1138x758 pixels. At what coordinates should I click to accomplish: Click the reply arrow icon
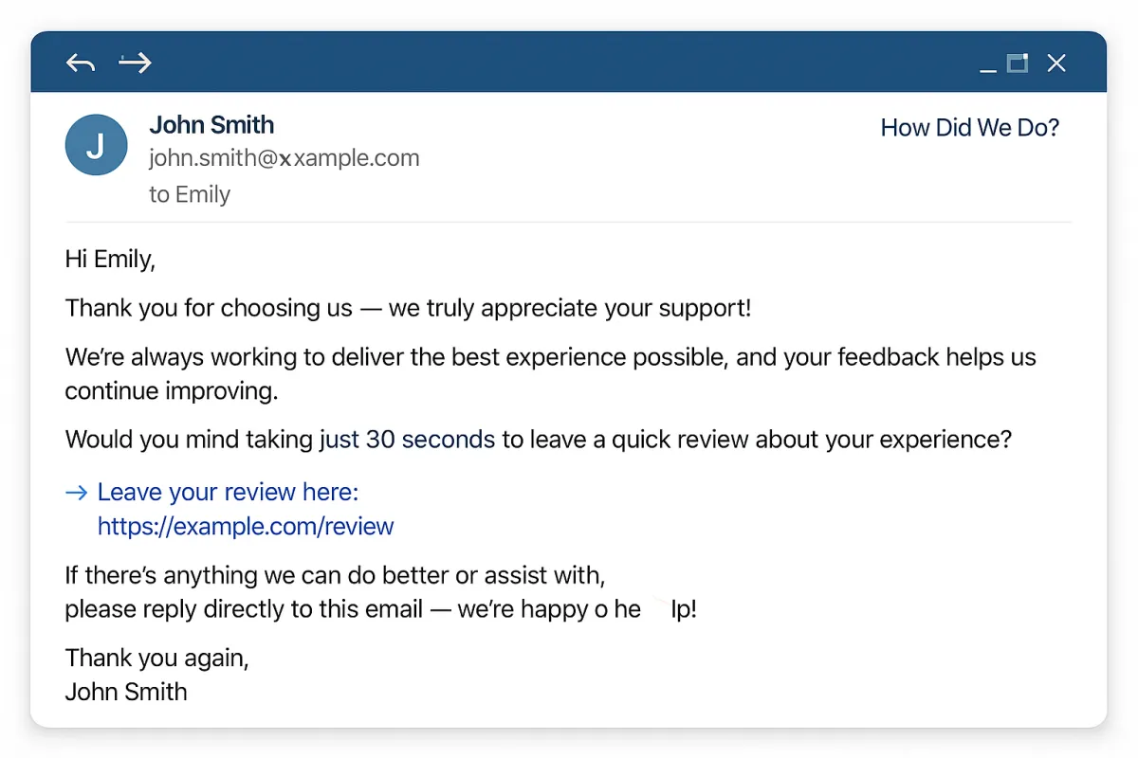pos(81,63)
